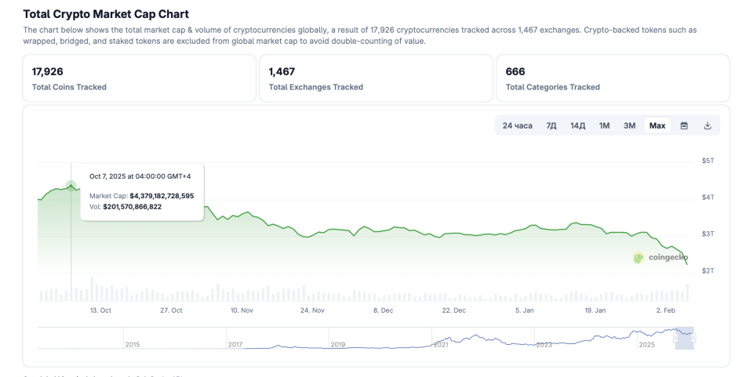Click the highlighted Oct 7 data point marker
753x377 pixels.
(x=71, y=187)
